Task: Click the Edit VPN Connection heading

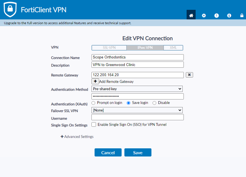Action: 147,38
